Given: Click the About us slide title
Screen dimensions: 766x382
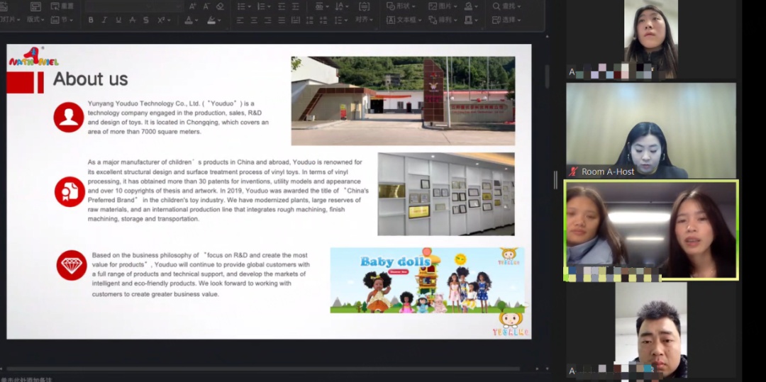Looking at the screenshot, I should click(x=90, y=79).
